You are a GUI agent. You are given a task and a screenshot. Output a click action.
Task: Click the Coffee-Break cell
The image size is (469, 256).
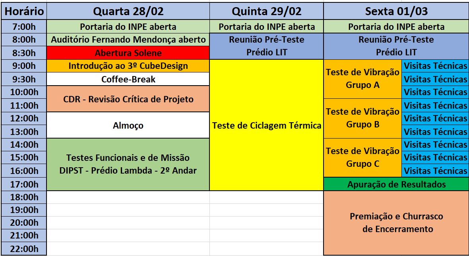click(128, 79)
